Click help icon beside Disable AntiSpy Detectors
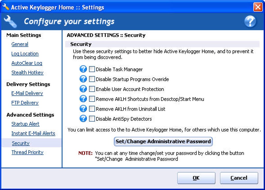 pyautogui.click(x=83, y=119)
